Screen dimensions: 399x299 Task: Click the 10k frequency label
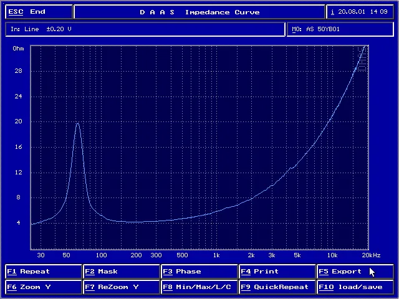coord(332,255)
